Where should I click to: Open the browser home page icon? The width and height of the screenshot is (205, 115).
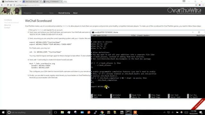coord(11,5)
